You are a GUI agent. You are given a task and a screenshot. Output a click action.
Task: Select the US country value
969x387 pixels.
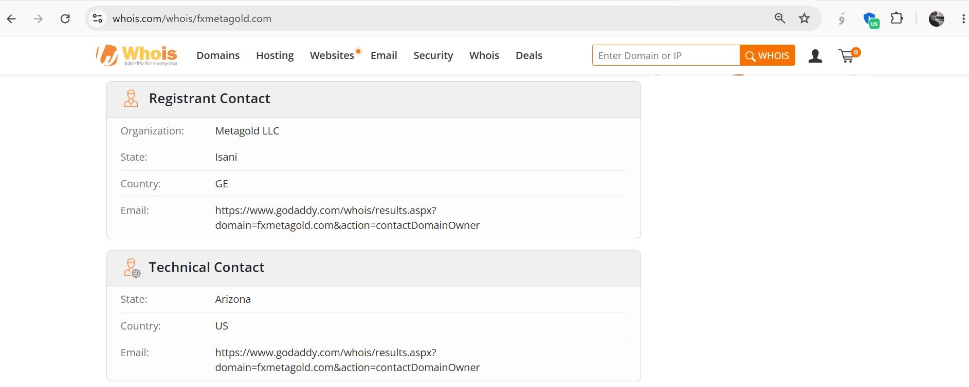coord(222,326)
